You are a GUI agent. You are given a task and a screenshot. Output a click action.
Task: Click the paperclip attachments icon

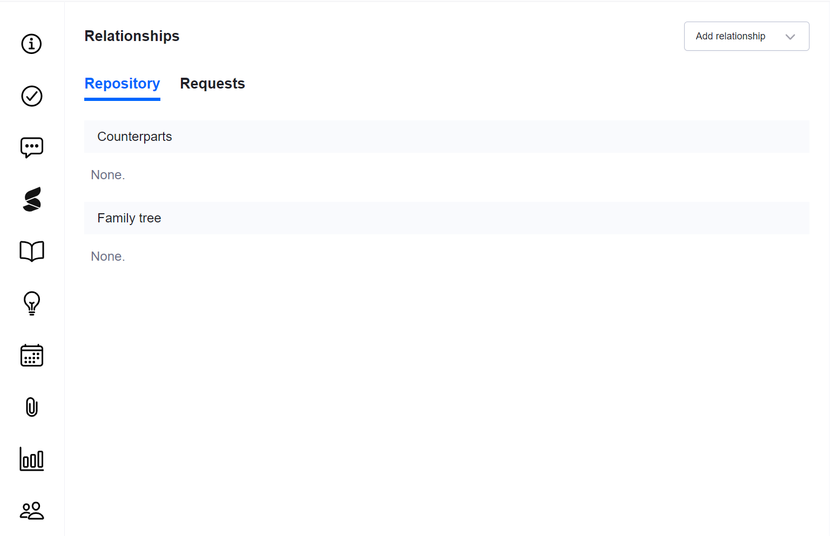point(31,407)
